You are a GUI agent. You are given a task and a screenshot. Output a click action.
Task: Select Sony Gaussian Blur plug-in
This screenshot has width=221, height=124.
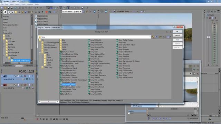[97, 47]
